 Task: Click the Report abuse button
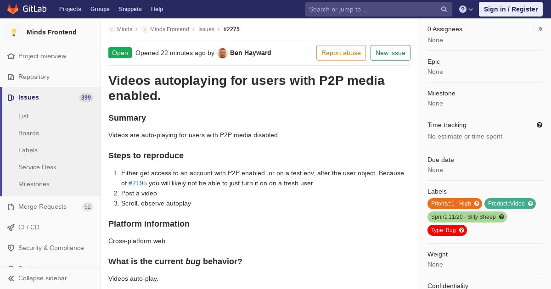point(341,53)
